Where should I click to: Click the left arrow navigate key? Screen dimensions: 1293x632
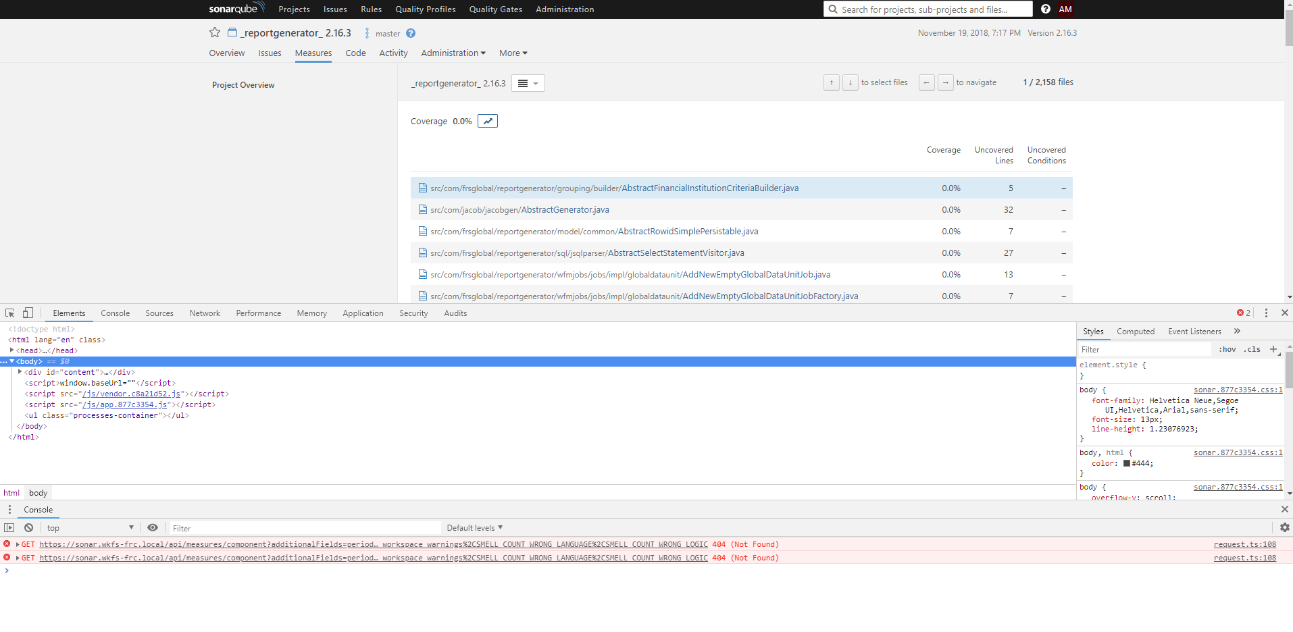pos(927,82)
